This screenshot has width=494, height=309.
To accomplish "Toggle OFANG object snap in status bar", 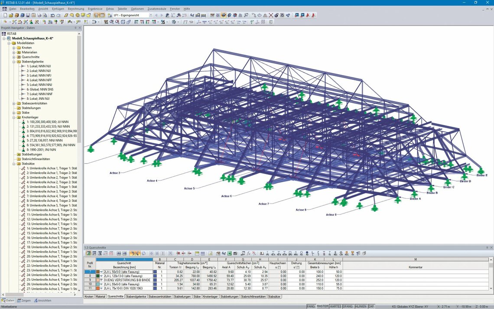I will 348,306.
